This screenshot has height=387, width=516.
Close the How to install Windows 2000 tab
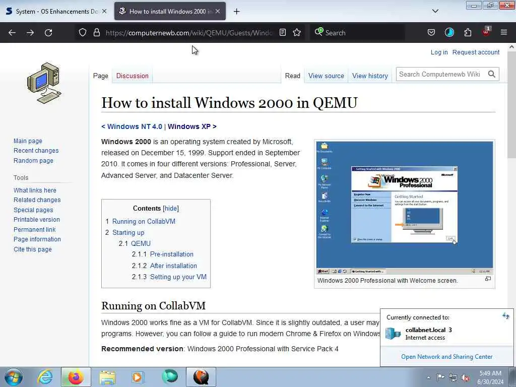coord(218,11)
